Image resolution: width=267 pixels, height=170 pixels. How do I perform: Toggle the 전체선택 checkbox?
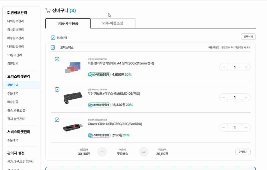(53, 38)
